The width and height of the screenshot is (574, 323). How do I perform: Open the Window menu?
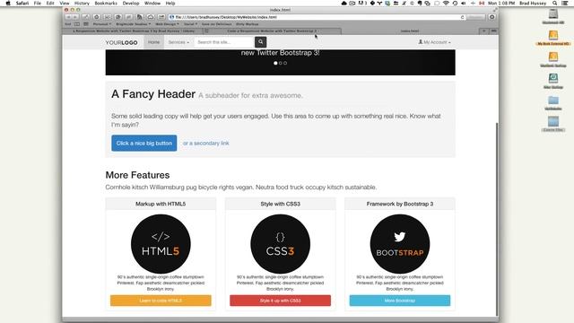(x=152, y=3)
